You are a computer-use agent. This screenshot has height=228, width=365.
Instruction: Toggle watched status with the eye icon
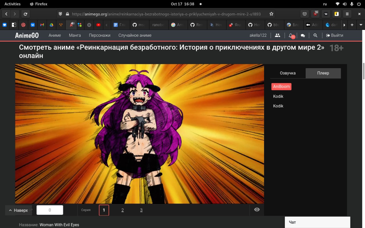(257, 210)
